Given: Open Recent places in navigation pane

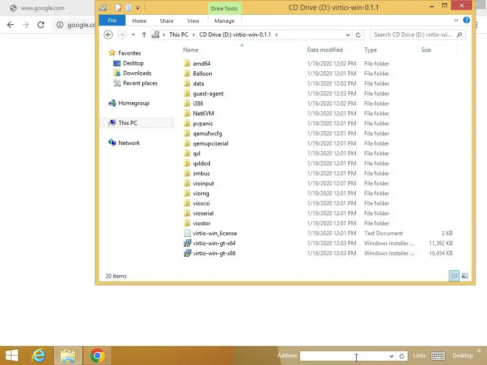Looking at the screenshot, I should (x=140, y=83).
